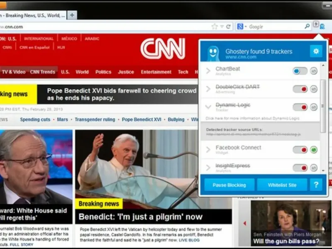Viewport: 332px width, 249px height.
Task: Toggle blocking for Dynamic Logic
Action: point(300,107)
